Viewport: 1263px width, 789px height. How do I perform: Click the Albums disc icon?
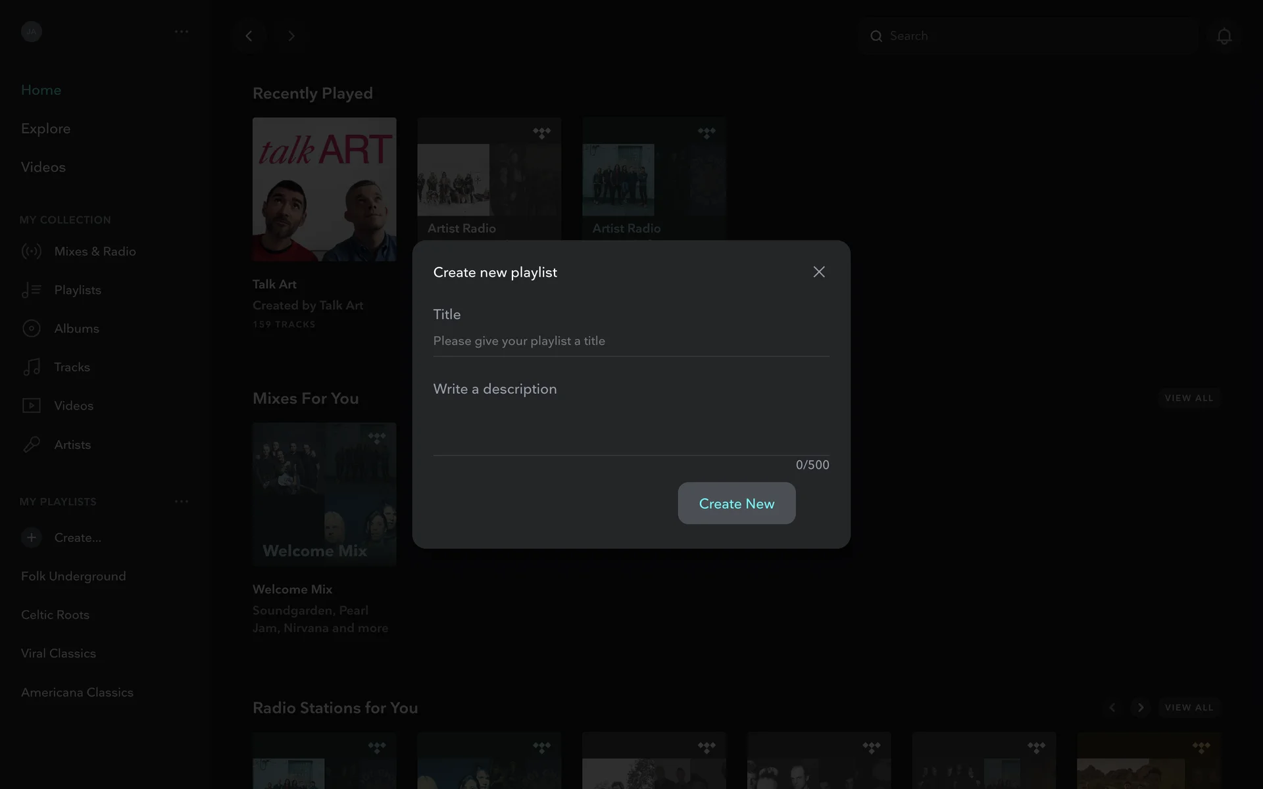(31, 328)
